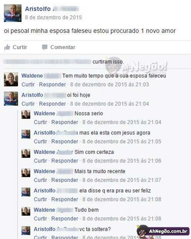Click the Comentar speech bubble icon
191x239 pixels.
tap(45, 47)
